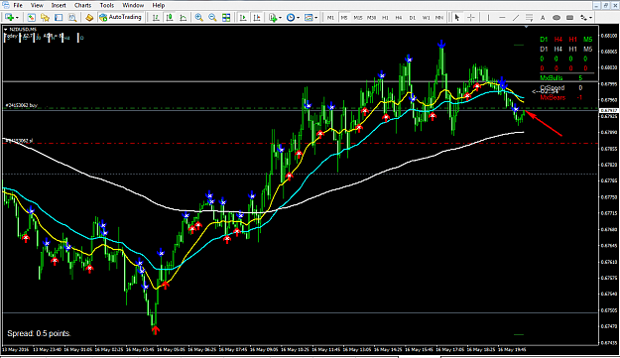The height and width of the screenshot is (358, 620).
Task: Click the application logo icon beside File
Action: (6, 5)
